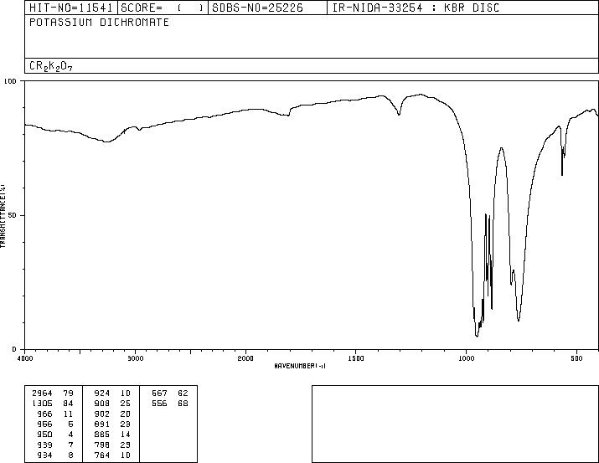Screen dimensions: 599x463
Task: Click the 3000 wavenumber axis label
Action: tap(135, 358)
